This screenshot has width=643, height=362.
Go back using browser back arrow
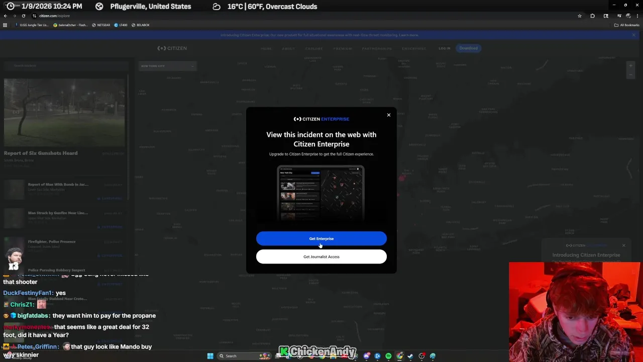(x=6, y=16)
